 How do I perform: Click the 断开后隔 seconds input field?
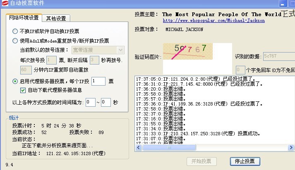click(95, 60)
